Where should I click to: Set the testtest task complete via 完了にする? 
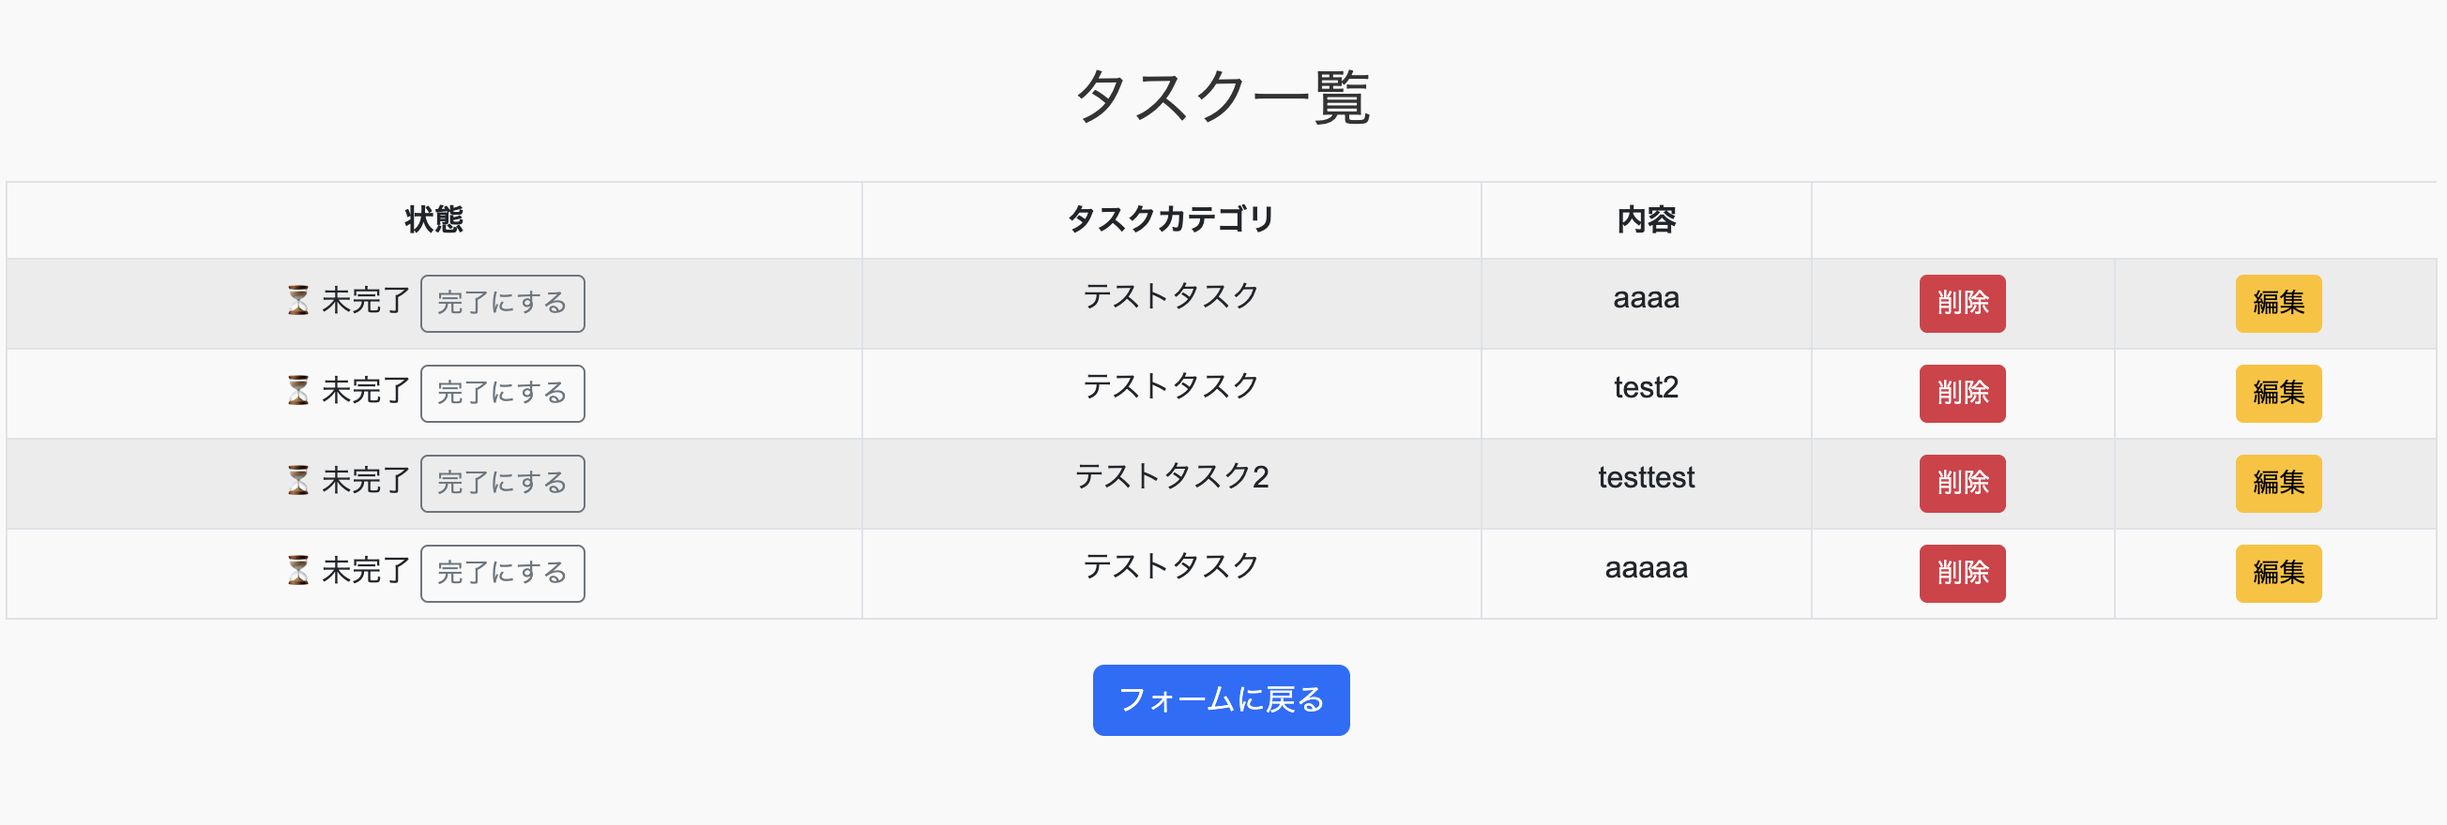tap(503, 484)
